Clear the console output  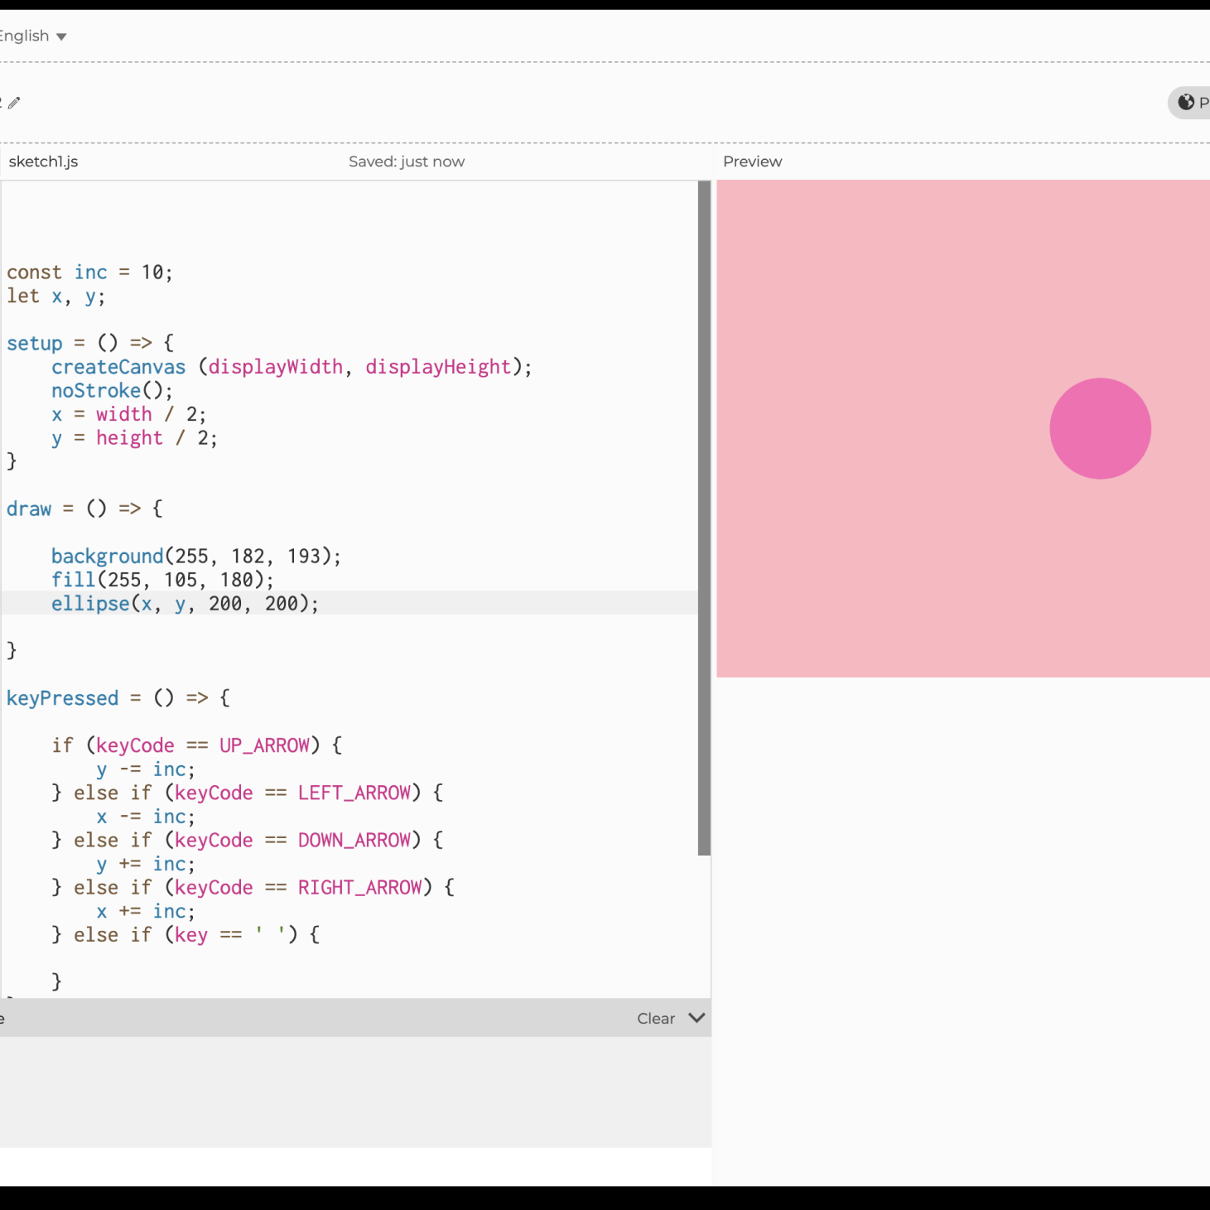pos(656,1019)
